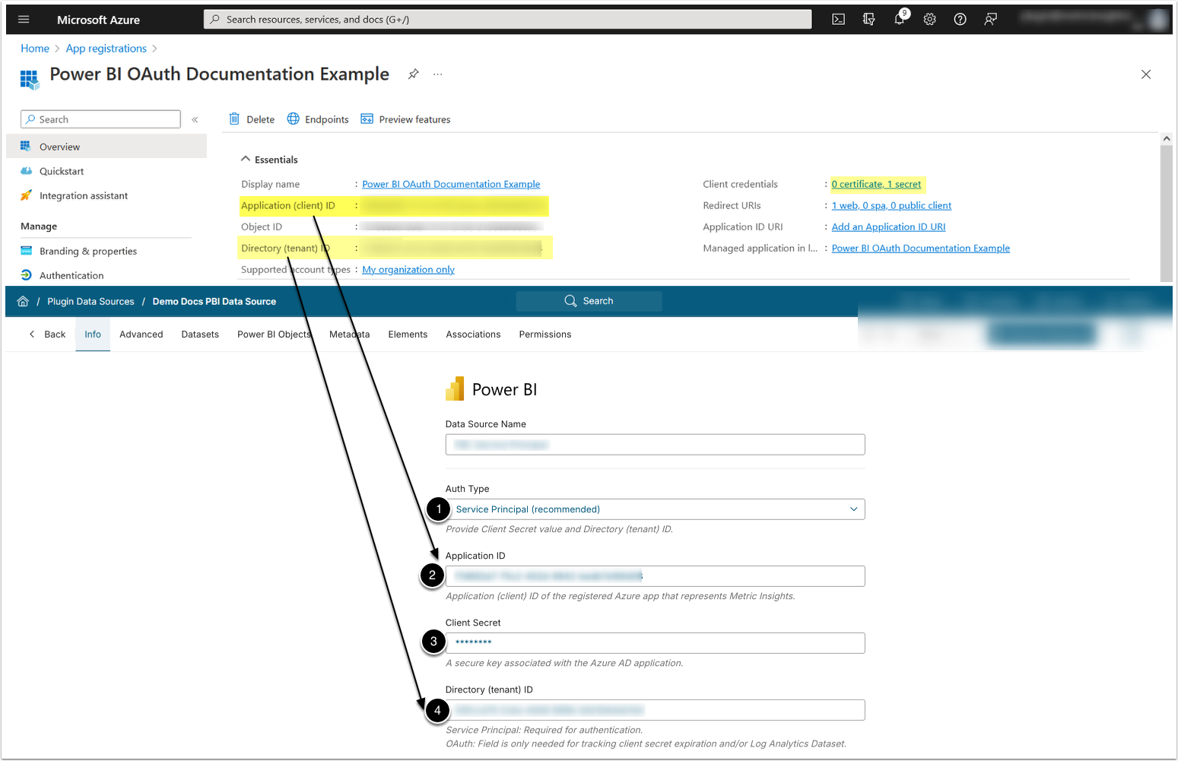Screen dimensions: 1178x761
Task: Open the more options ellipsis beside title
Action: pos(437,74)
